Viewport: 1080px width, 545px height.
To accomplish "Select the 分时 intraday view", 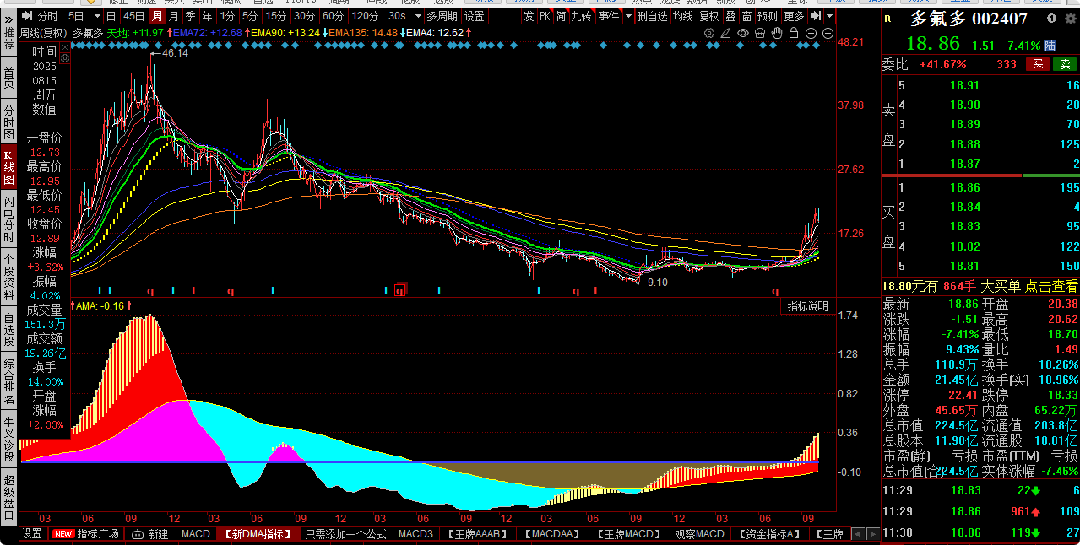I will point(48,16).
